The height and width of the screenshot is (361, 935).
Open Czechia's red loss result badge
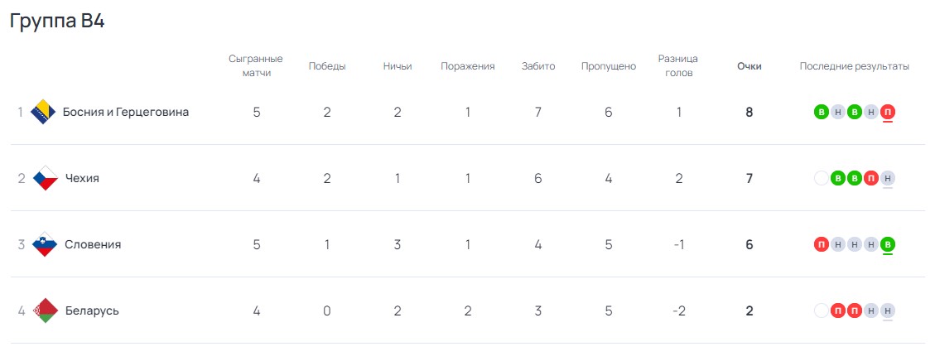point(871,178)
